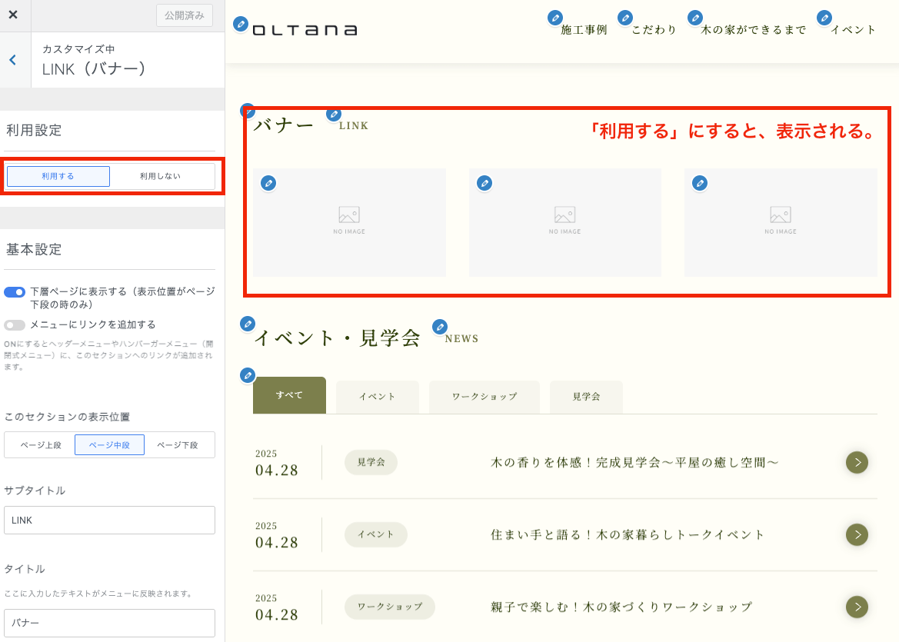Go back using the left chevron arrow

(13, 60)
